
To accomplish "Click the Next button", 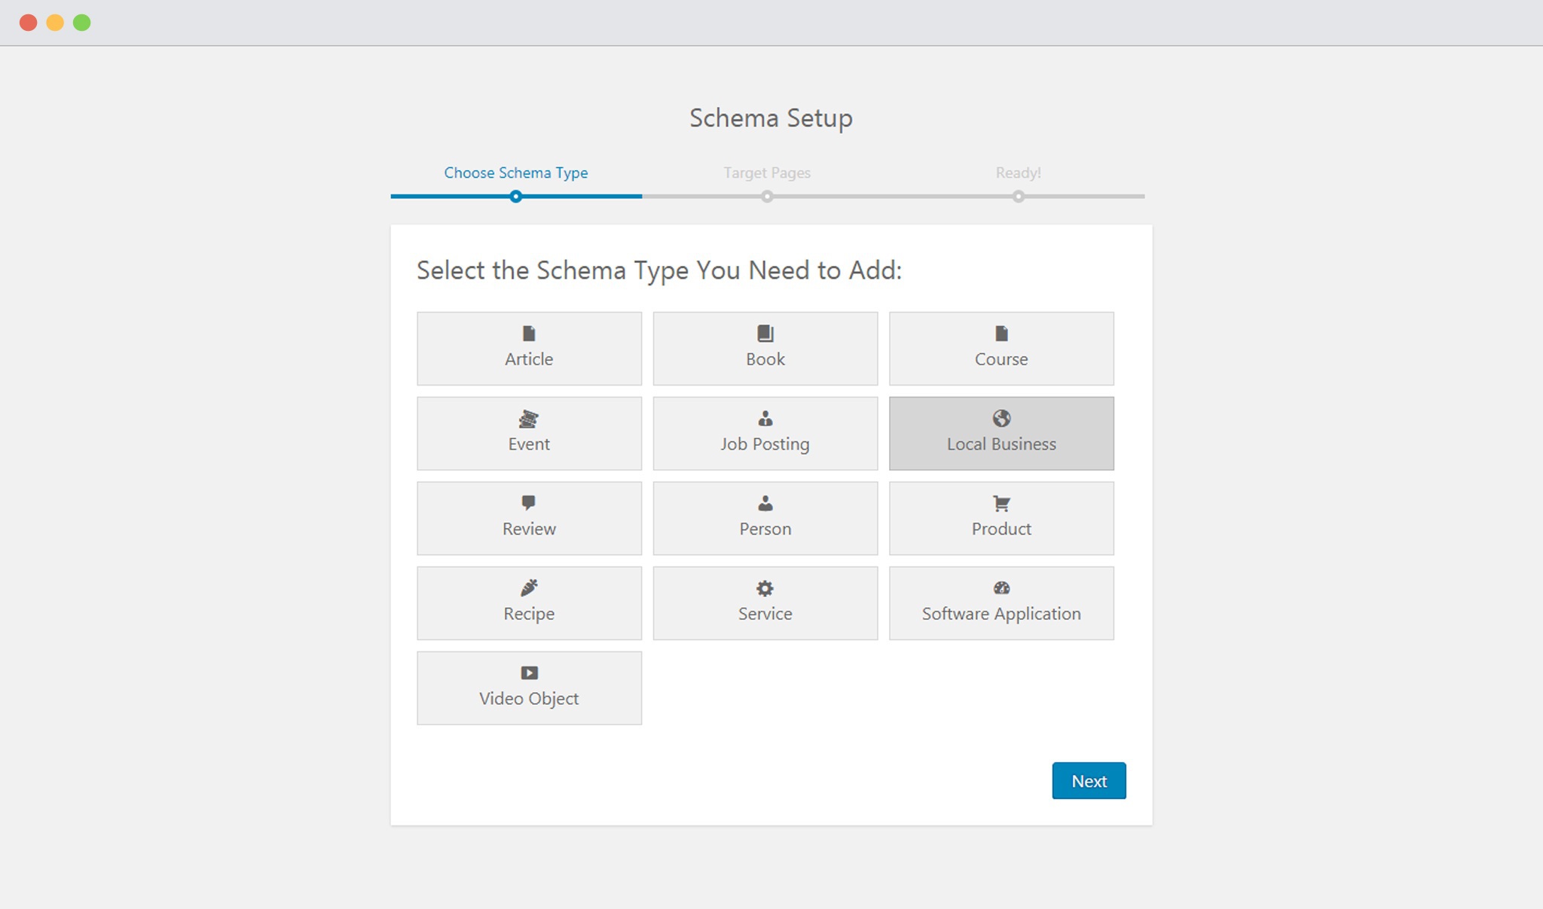I will [x=1088, y=781].
